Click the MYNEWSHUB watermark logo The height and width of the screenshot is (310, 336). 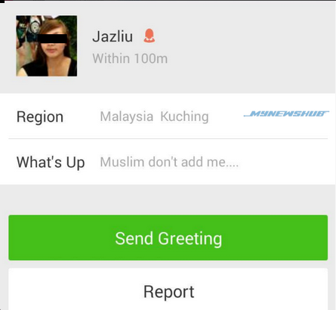pyautogui.click(x=286, y=113)
